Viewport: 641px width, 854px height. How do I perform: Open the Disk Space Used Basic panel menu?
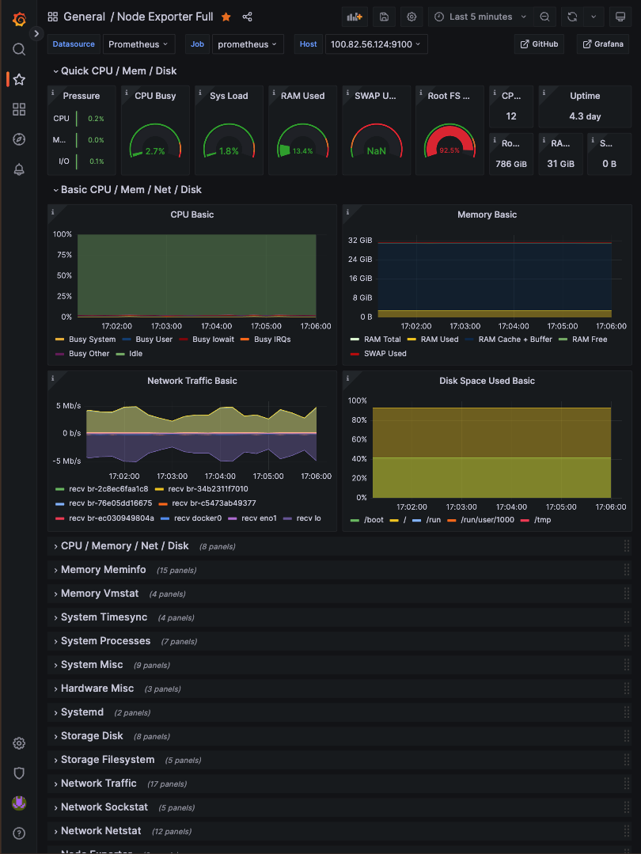[487, 381]
